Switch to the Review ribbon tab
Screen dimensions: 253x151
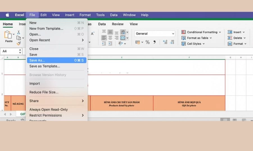coord(118,24)
